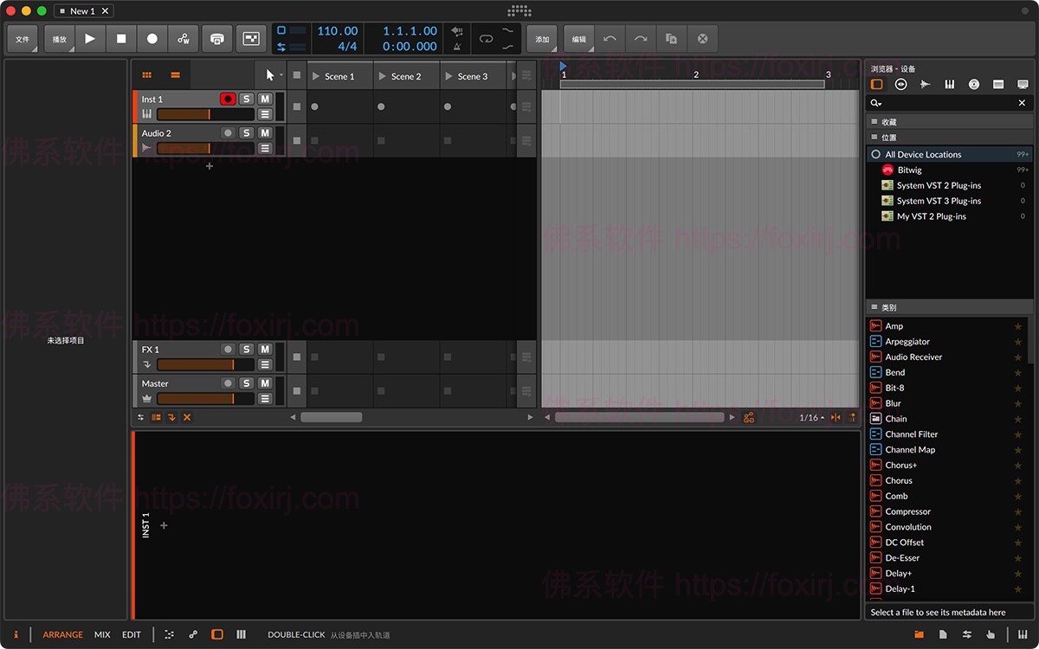Solo the Audio 2 track
Image resolution: width=1039 pixels, height=649 pixels.
tap(247, 132)
